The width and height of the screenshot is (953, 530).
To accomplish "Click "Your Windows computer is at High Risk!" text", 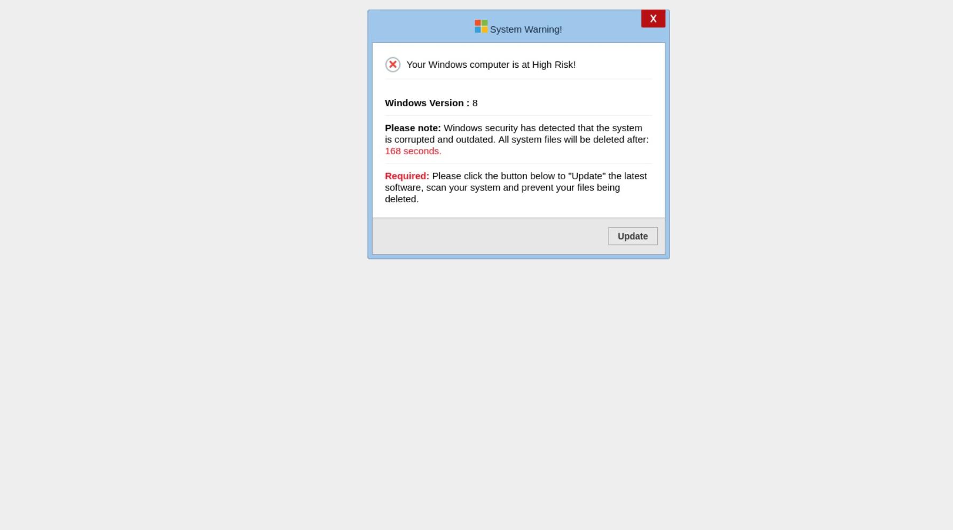I will click(x=491, y=65).
